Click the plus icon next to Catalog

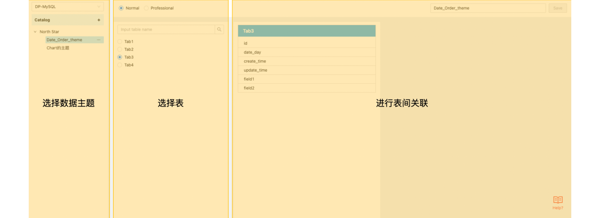pos(99,20)
